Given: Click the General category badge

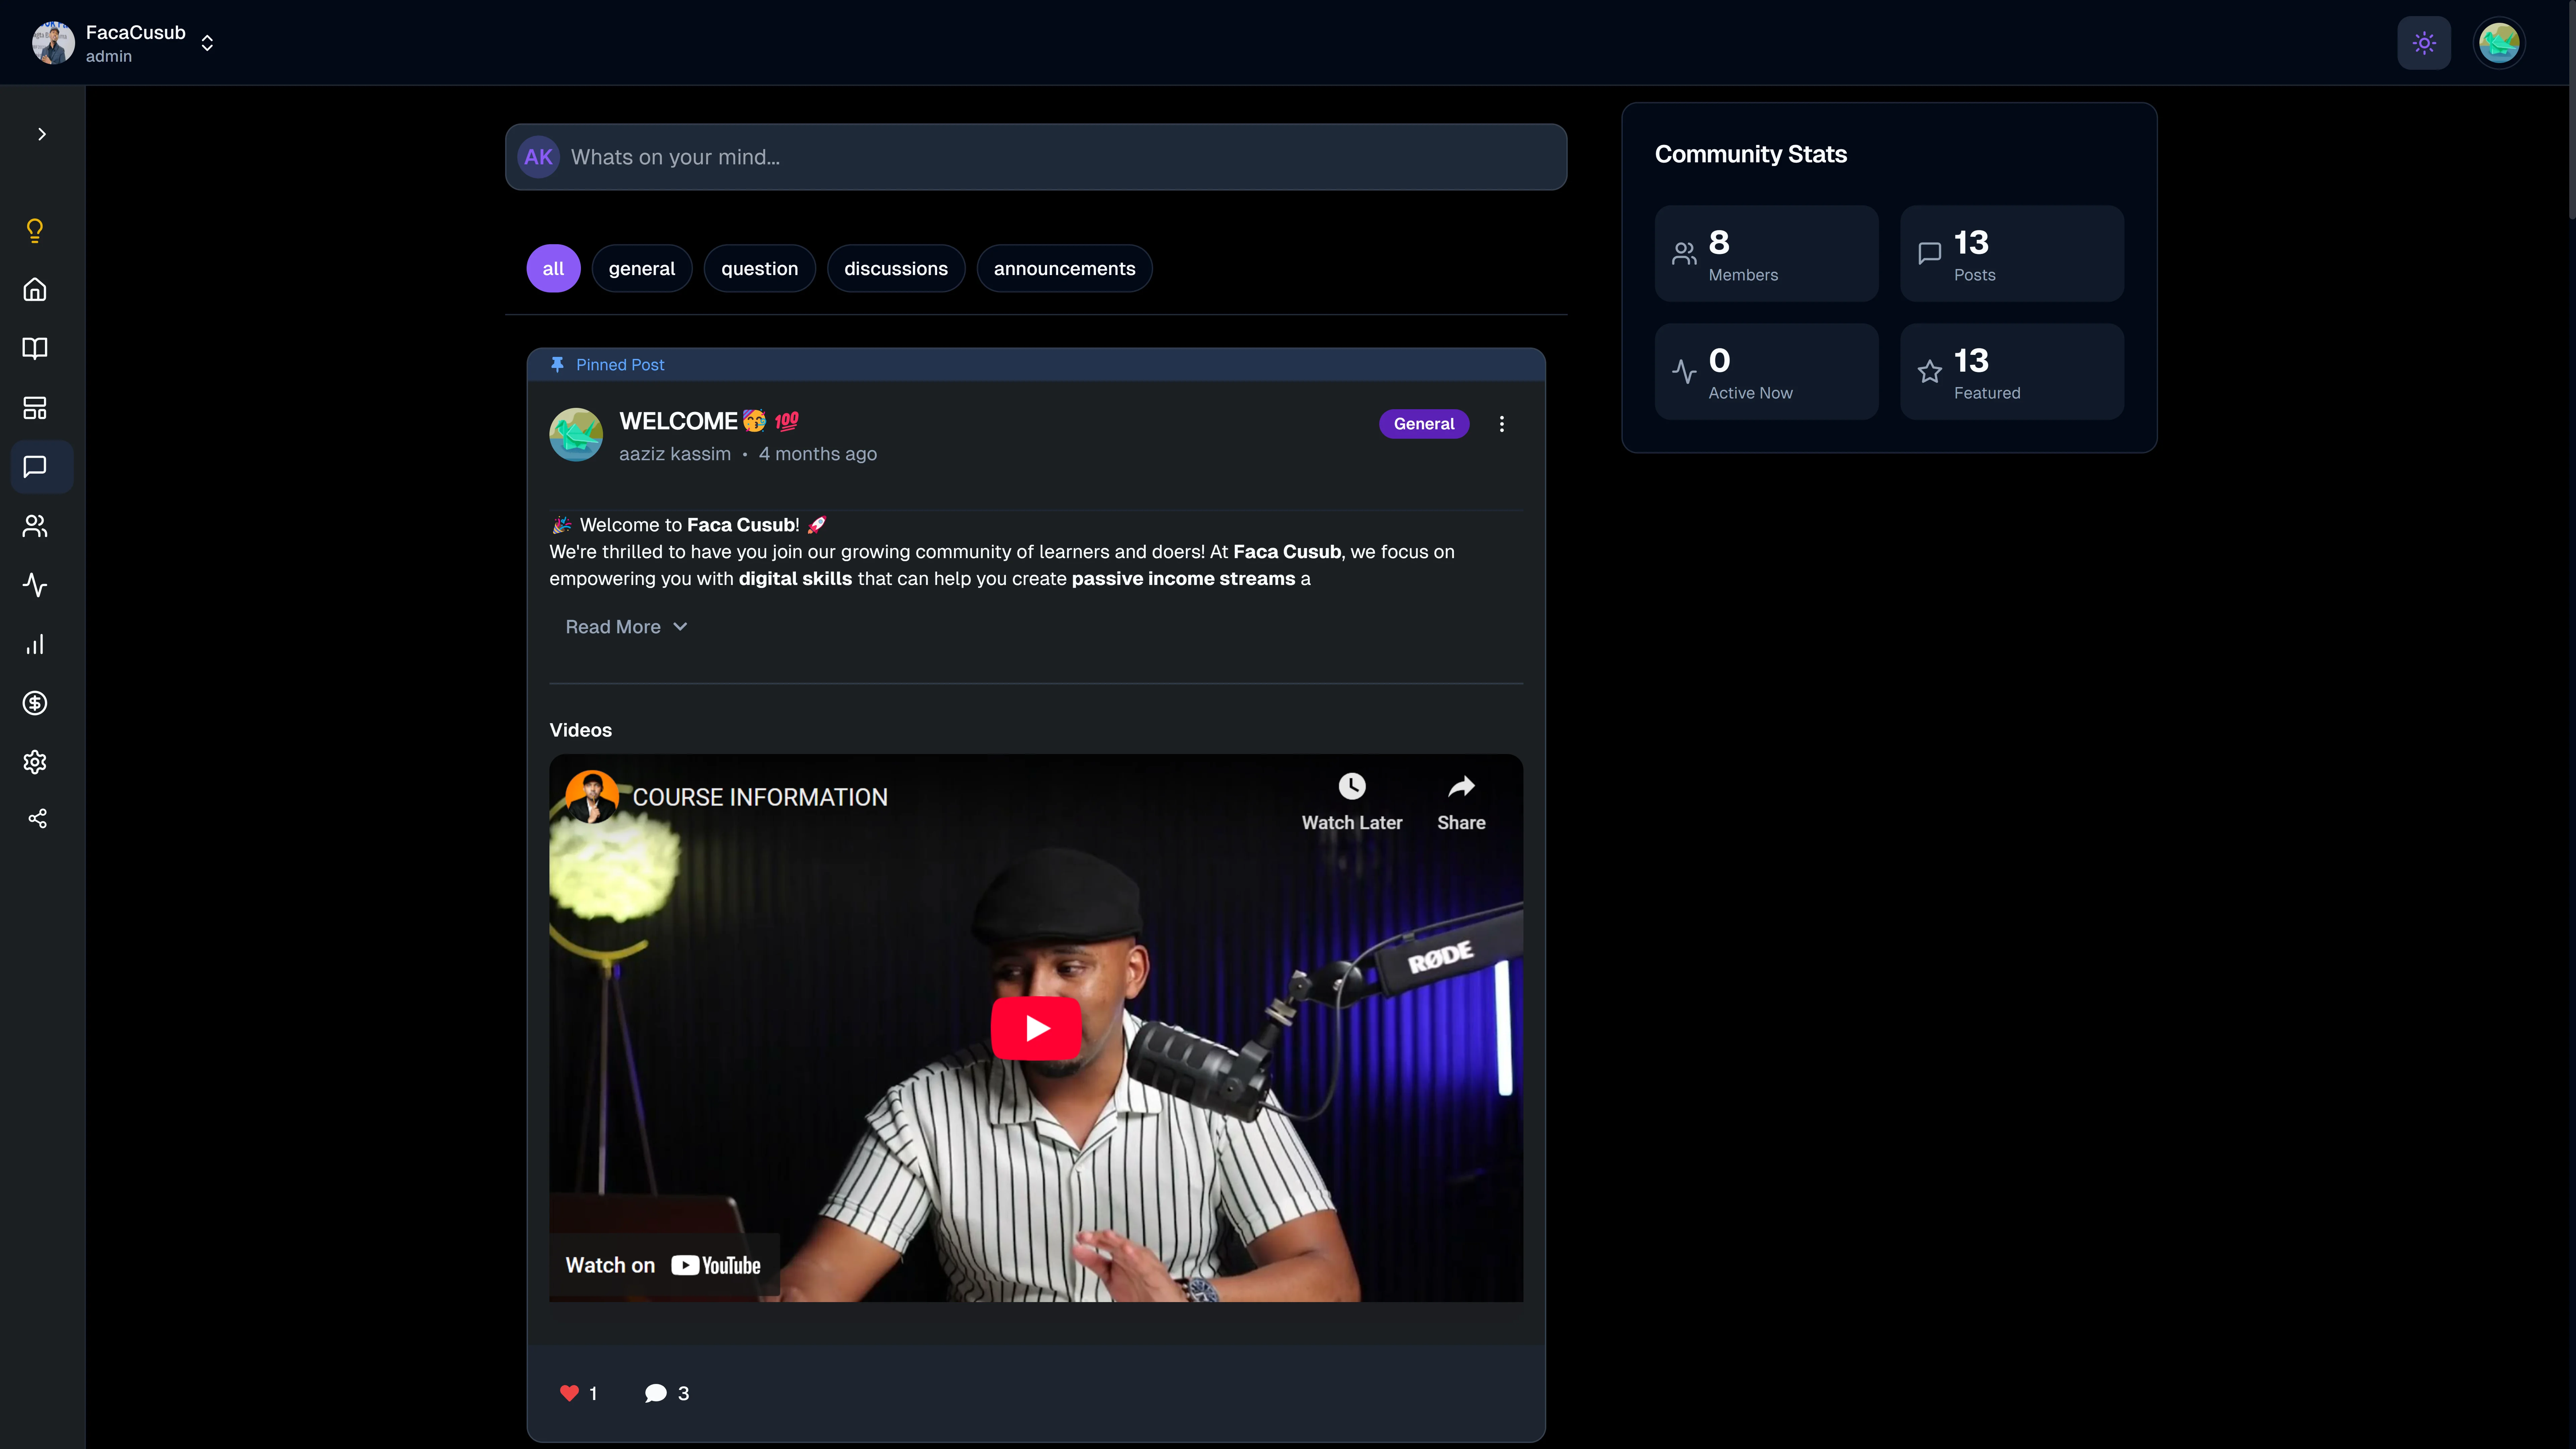Looking at the screenshot, I should pos(1424,424).
